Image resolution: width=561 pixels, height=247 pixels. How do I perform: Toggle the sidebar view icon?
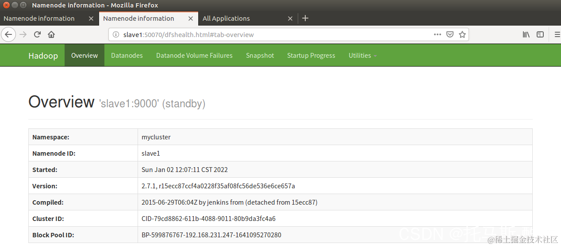click(x=540, y=34)
